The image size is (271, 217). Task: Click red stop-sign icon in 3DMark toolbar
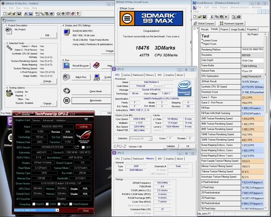point(73,14)
